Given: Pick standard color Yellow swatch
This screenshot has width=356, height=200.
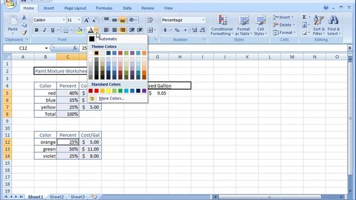Looking at the screenshot, I should pyautogui.click(x=108, y=91).
